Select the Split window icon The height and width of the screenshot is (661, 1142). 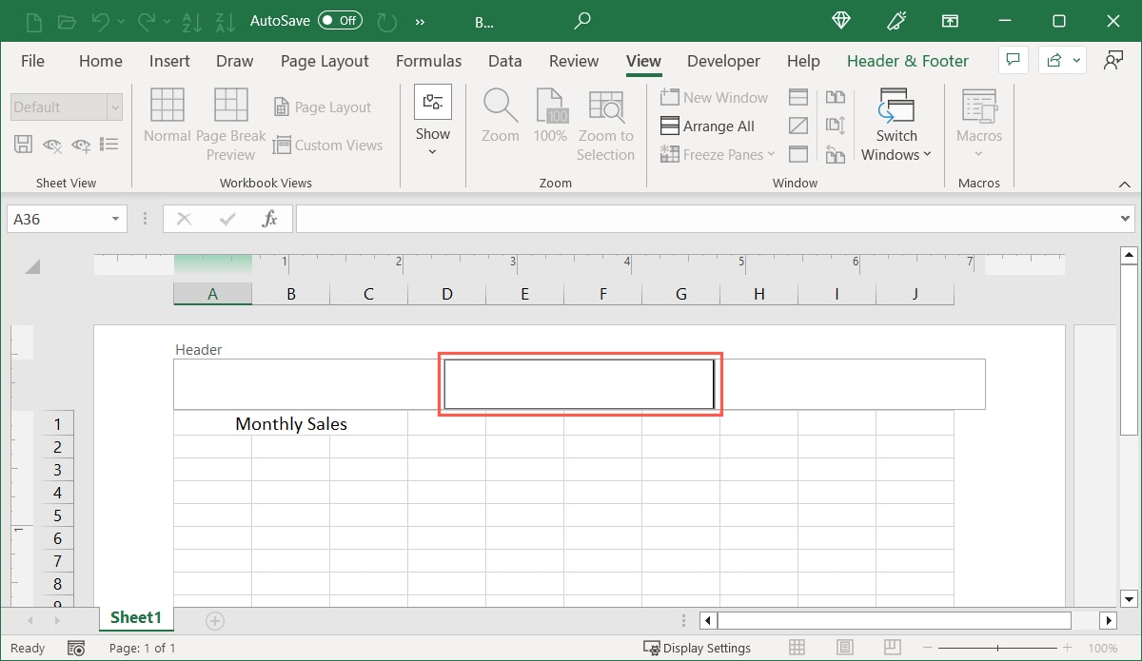[x=797, y=96]
